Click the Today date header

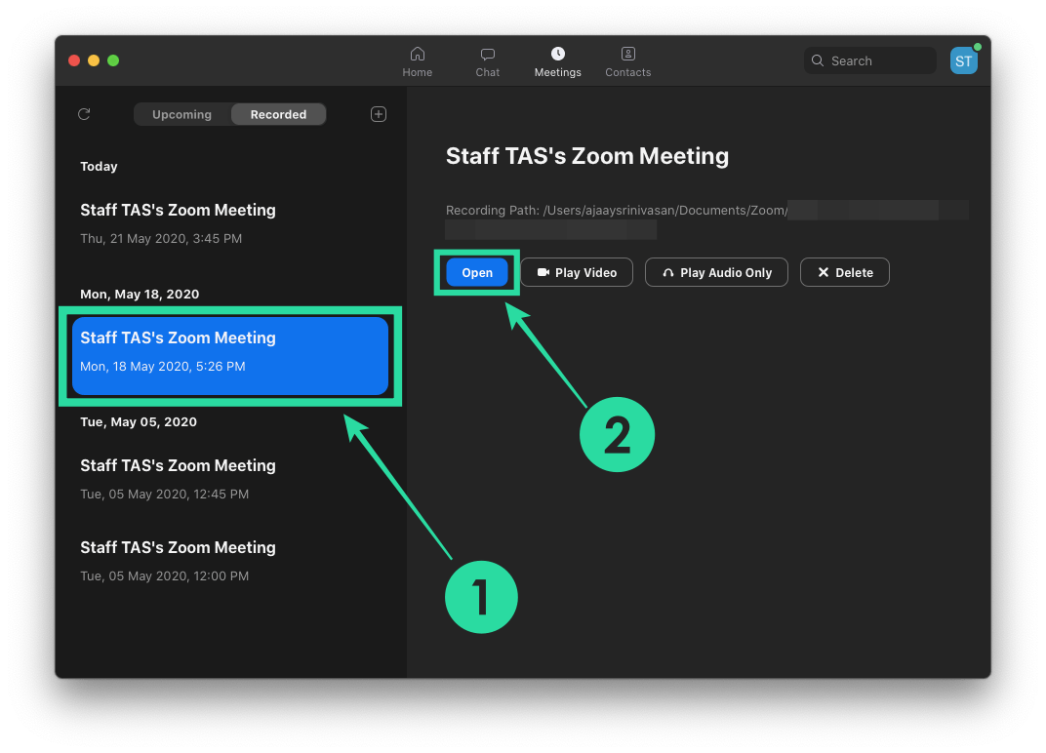[x=99, y=166]
